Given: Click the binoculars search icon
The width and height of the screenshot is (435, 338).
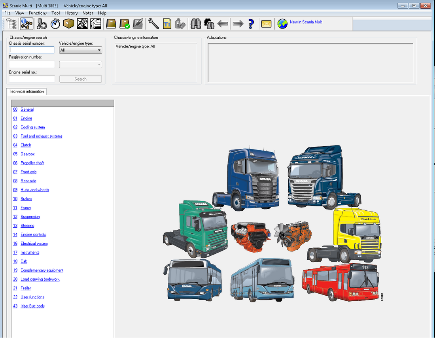Looking at the screenshot, I should (196, 24).
